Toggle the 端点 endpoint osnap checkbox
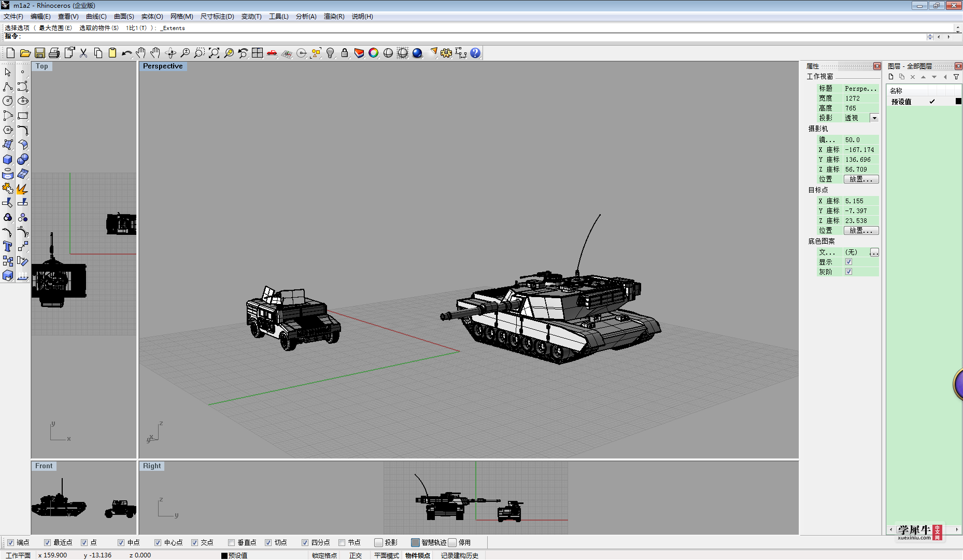 click(10, 542)
